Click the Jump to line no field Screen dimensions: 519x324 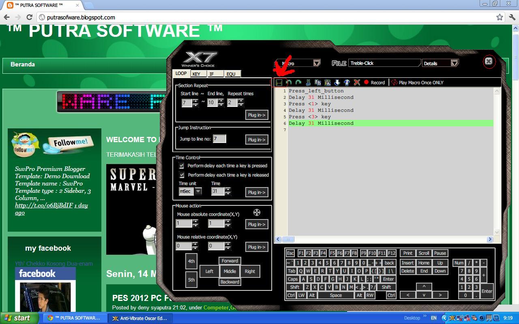[219, 139]
